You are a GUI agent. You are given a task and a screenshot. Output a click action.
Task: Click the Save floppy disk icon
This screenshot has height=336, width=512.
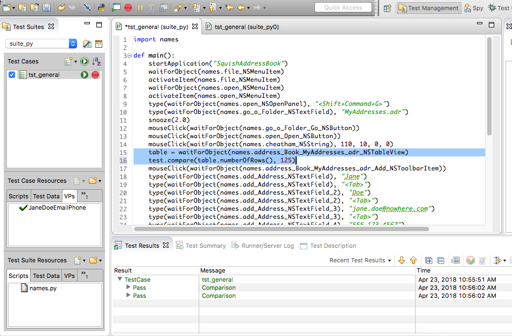[x=46, y=8]
